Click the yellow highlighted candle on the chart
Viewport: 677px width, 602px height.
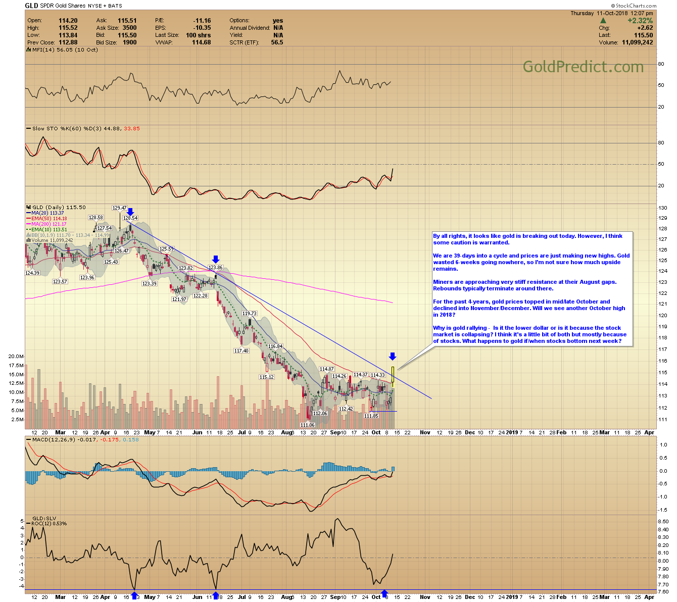[x=393, y=374]
